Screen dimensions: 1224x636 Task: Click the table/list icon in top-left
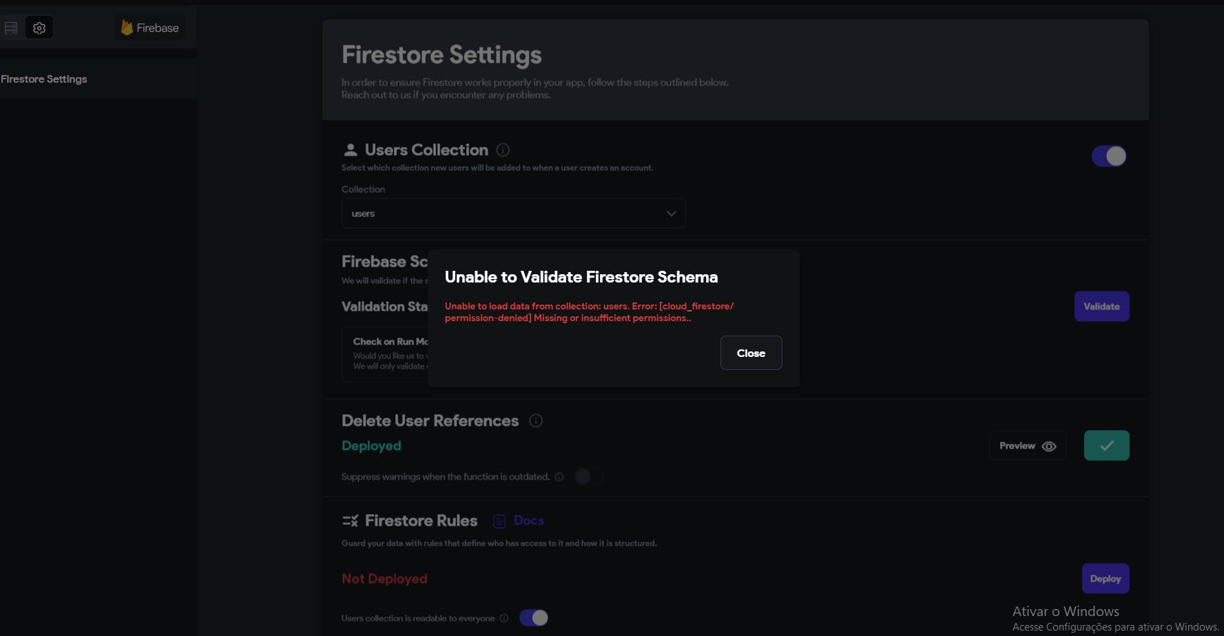[11, 28]
